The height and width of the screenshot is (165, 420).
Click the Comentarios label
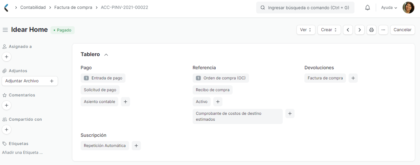[x=22, y=95]
